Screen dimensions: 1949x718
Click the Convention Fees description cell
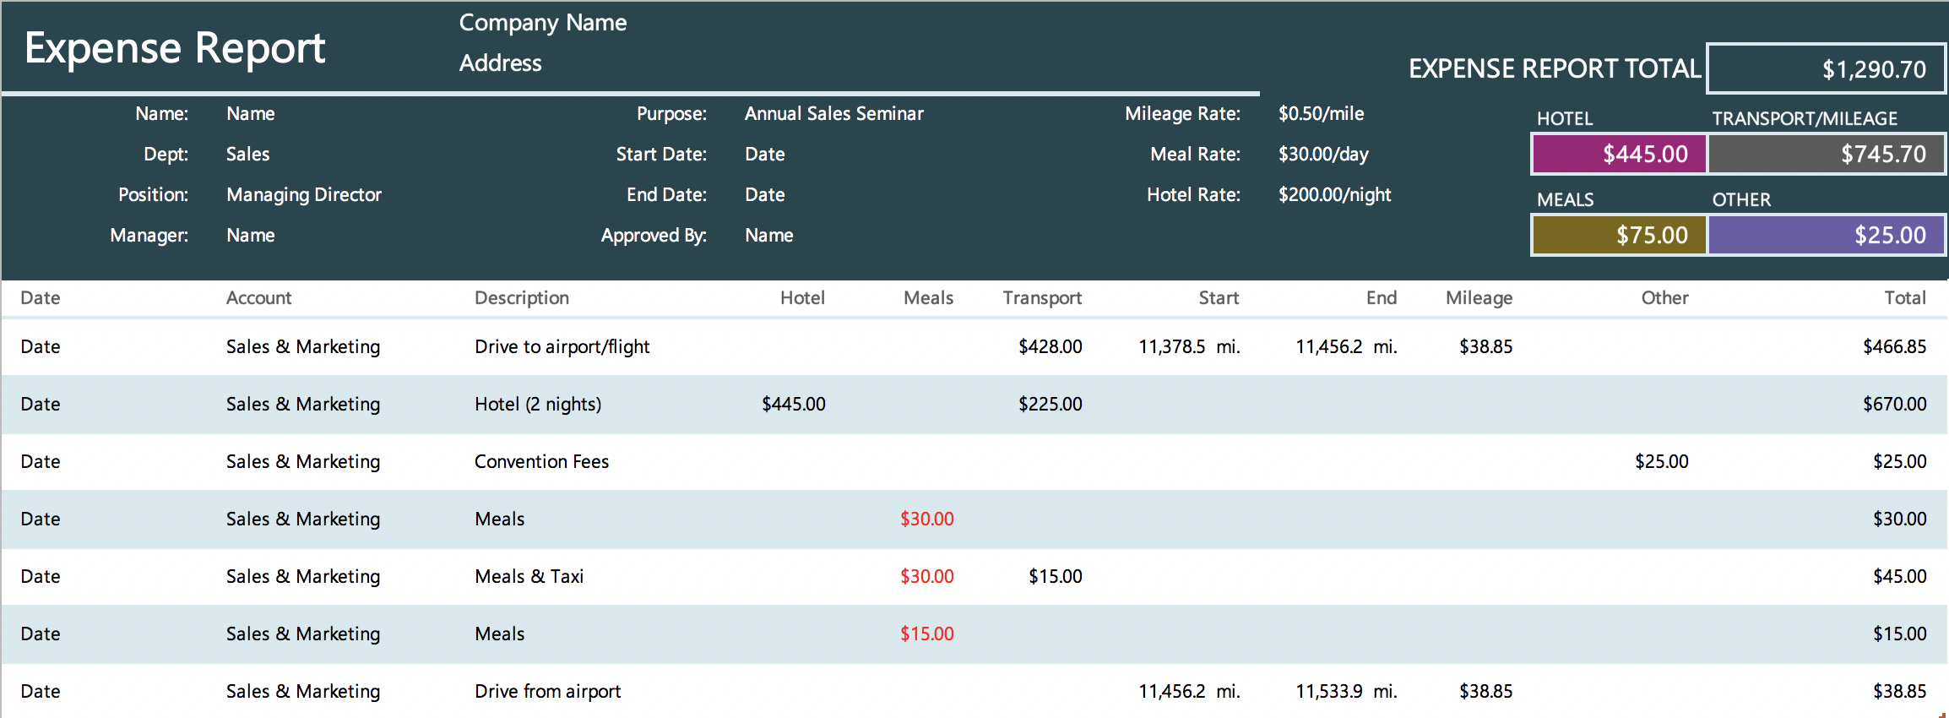click(541, 462)
